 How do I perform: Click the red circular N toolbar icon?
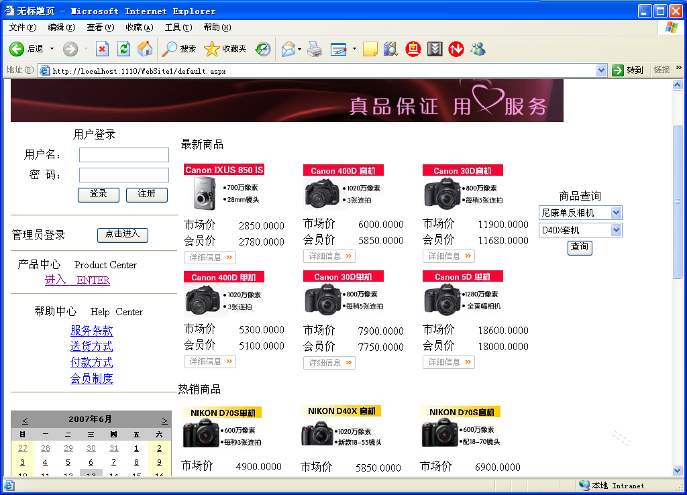[456, 49]
